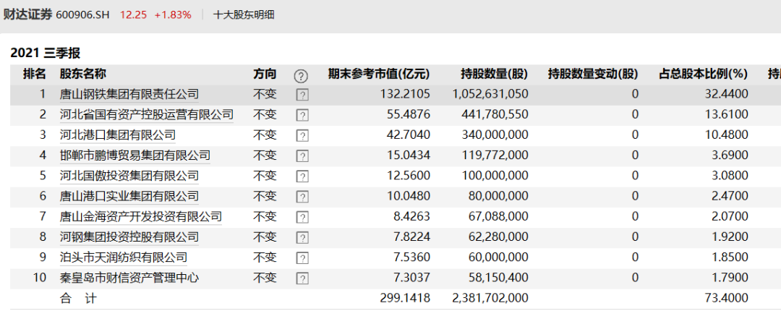Open shareholder 河北国傲投资集团有限公司 link
This screenshot has height=332, width=781.
coord(129,176)
